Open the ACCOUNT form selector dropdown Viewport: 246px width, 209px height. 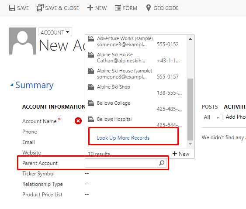coord(55,32)
